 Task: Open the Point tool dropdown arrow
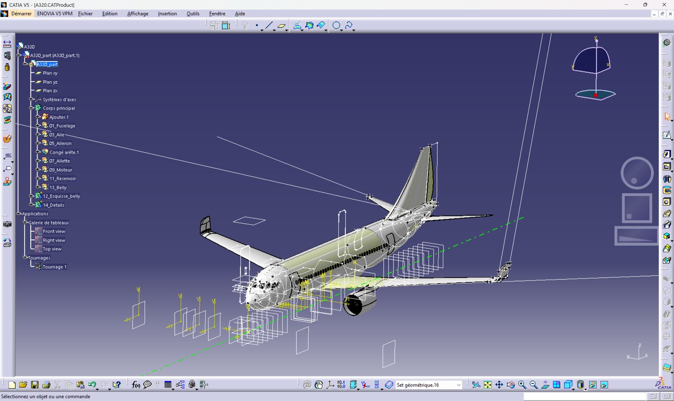[262, 30]
